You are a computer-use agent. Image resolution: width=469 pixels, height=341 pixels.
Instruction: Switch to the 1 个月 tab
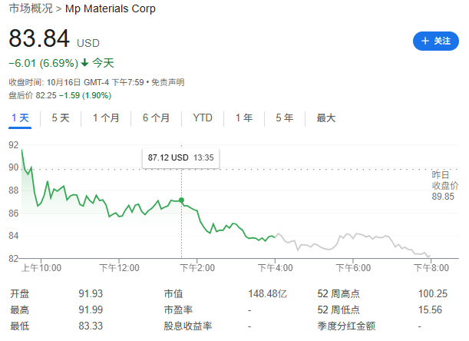106,118
